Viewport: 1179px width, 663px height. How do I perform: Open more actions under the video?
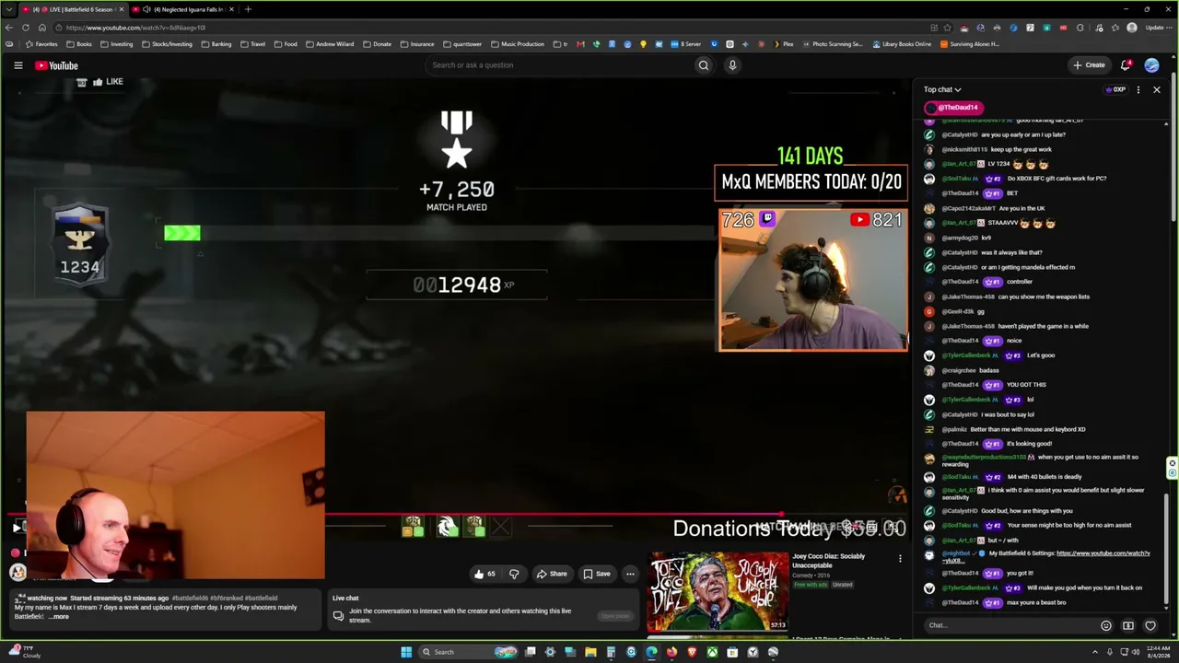coord(630,574)
